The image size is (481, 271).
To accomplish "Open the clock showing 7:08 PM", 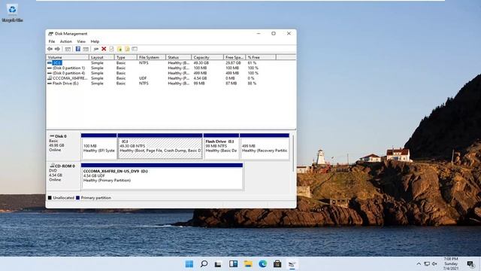I will tap(451, 264).
